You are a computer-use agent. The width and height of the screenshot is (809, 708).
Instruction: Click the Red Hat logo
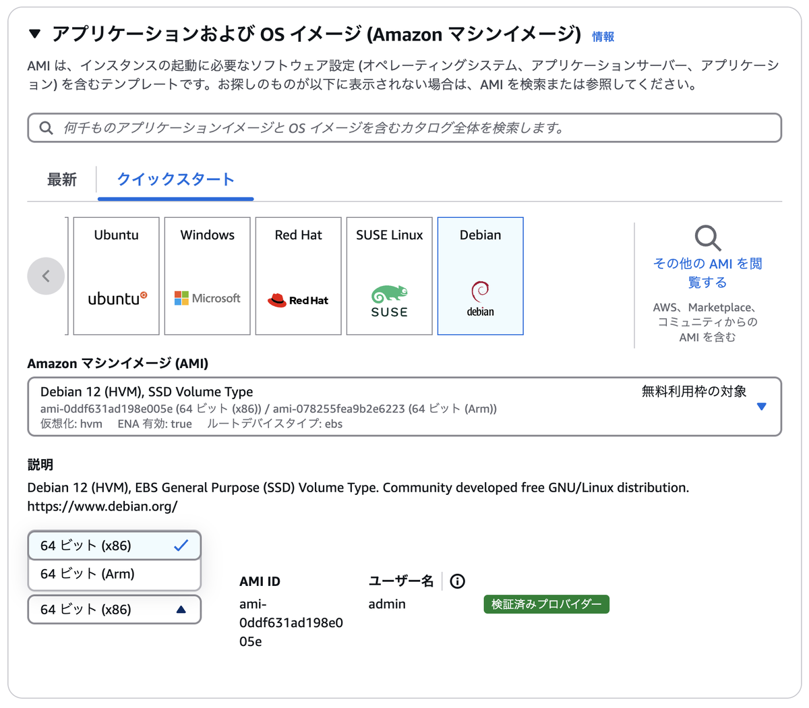pyautogui.click(x=298, y=300)
